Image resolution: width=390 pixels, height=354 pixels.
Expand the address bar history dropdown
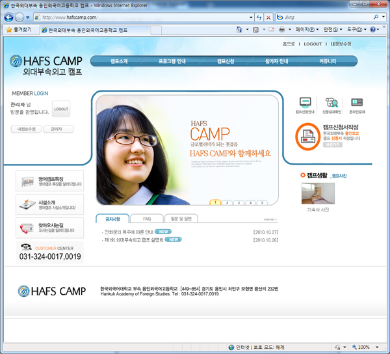point(251,18)
